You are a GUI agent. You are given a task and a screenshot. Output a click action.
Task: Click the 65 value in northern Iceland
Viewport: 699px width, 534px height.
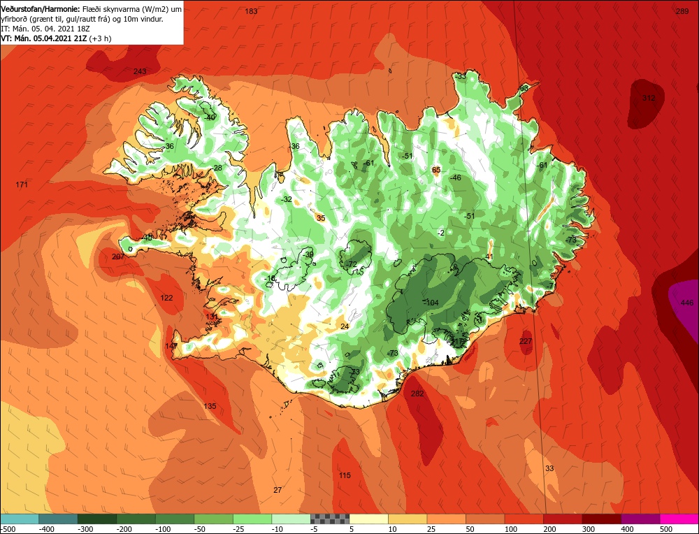(x=436, y=170)
